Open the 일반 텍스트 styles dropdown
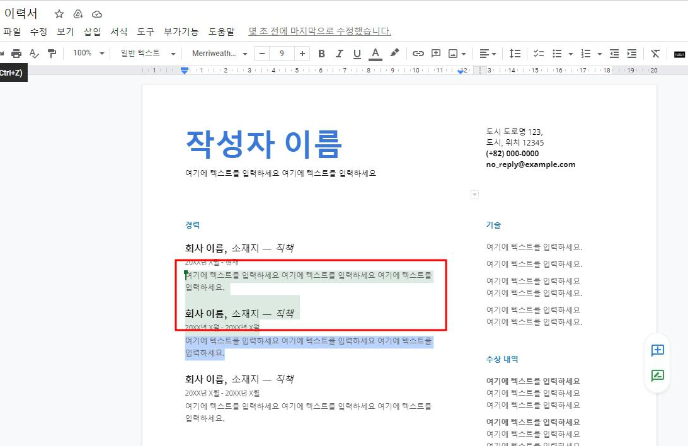This screenshot has width=688, height=446. [x=147, y=54]
